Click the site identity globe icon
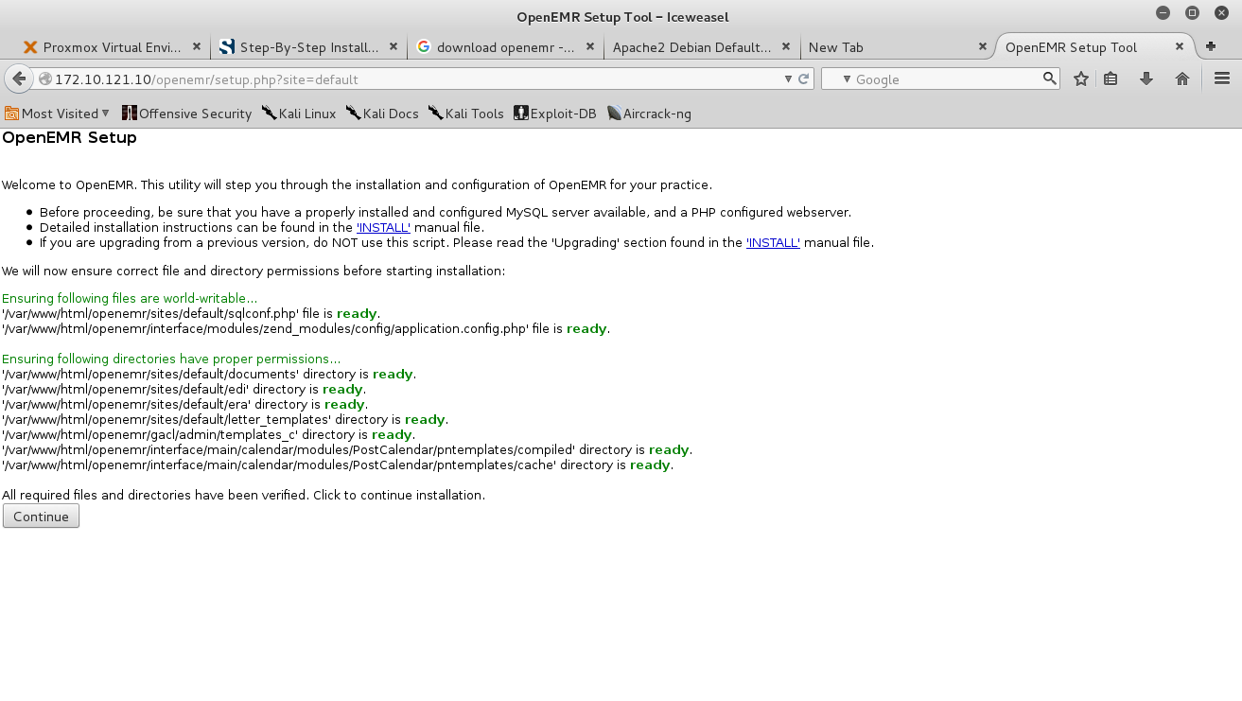 [44, 79]
